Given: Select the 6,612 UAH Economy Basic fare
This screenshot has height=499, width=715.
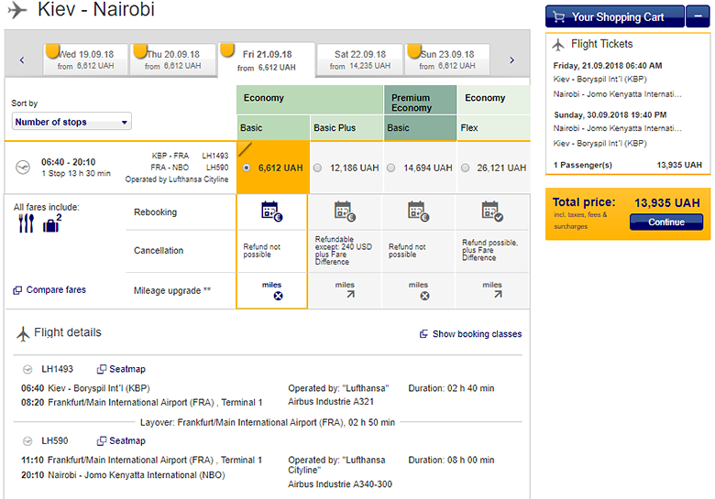Looking at the screenshot, I should click(x=246, y=168).
